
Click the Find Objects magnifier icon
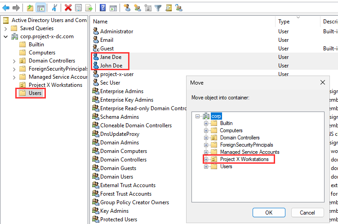coord(169,8)
